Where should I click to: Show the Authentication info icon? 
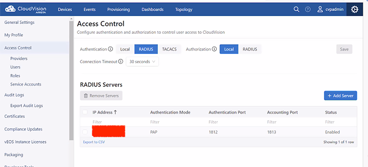coord(110,49)
